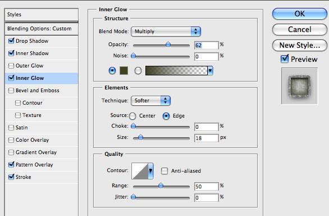Disable the Inner Shadow checkbox
This screenshot has width=329, height=216.
(11, 53)
